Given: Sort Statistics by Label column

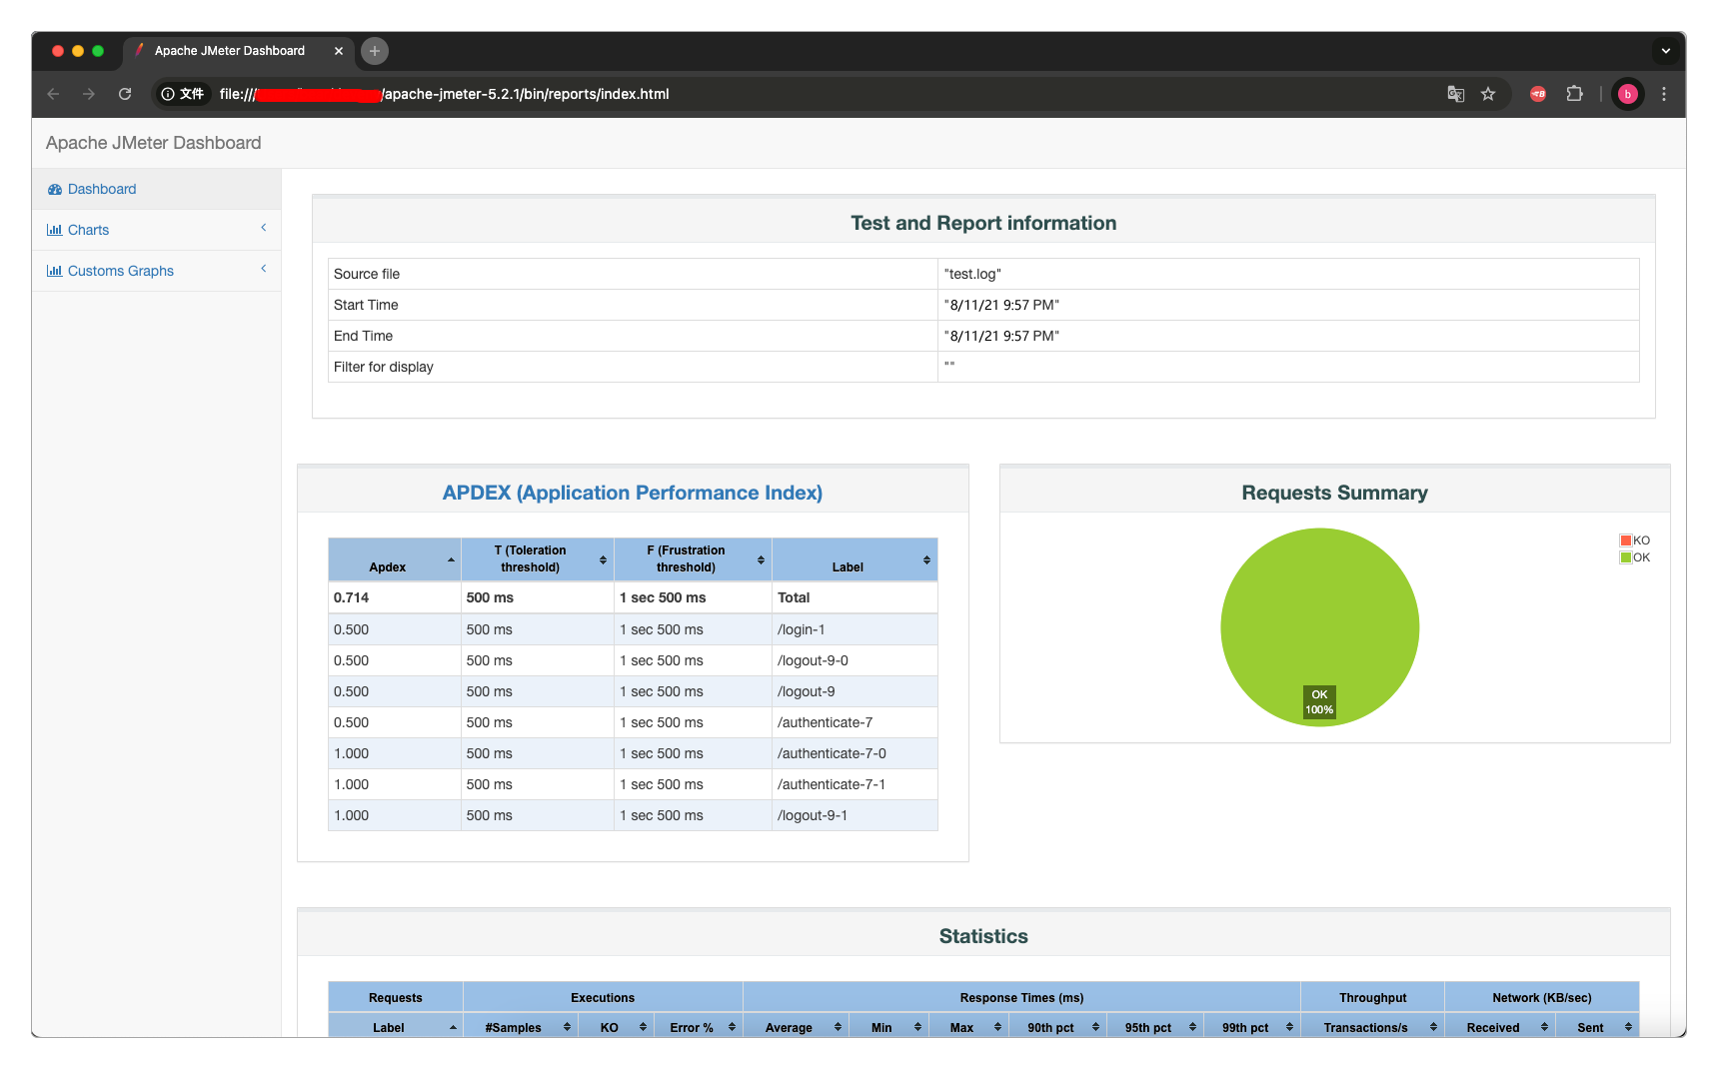Looking at the screenshot, I should point(396,1027).
